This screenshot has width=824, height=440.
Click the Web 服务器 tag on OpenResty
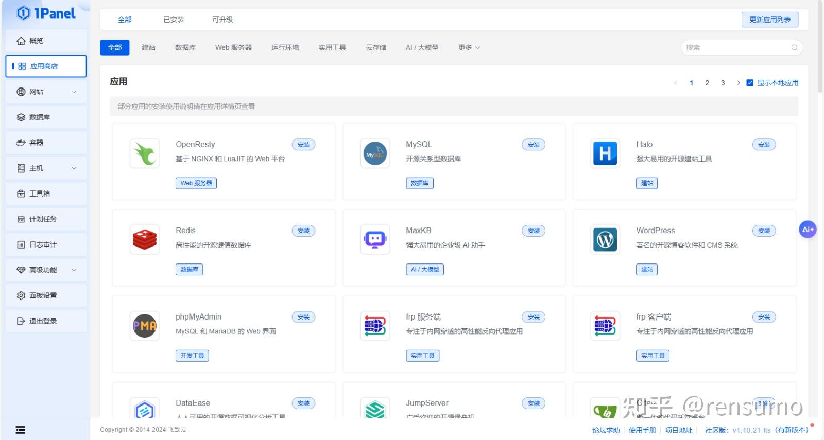[196, 183]
